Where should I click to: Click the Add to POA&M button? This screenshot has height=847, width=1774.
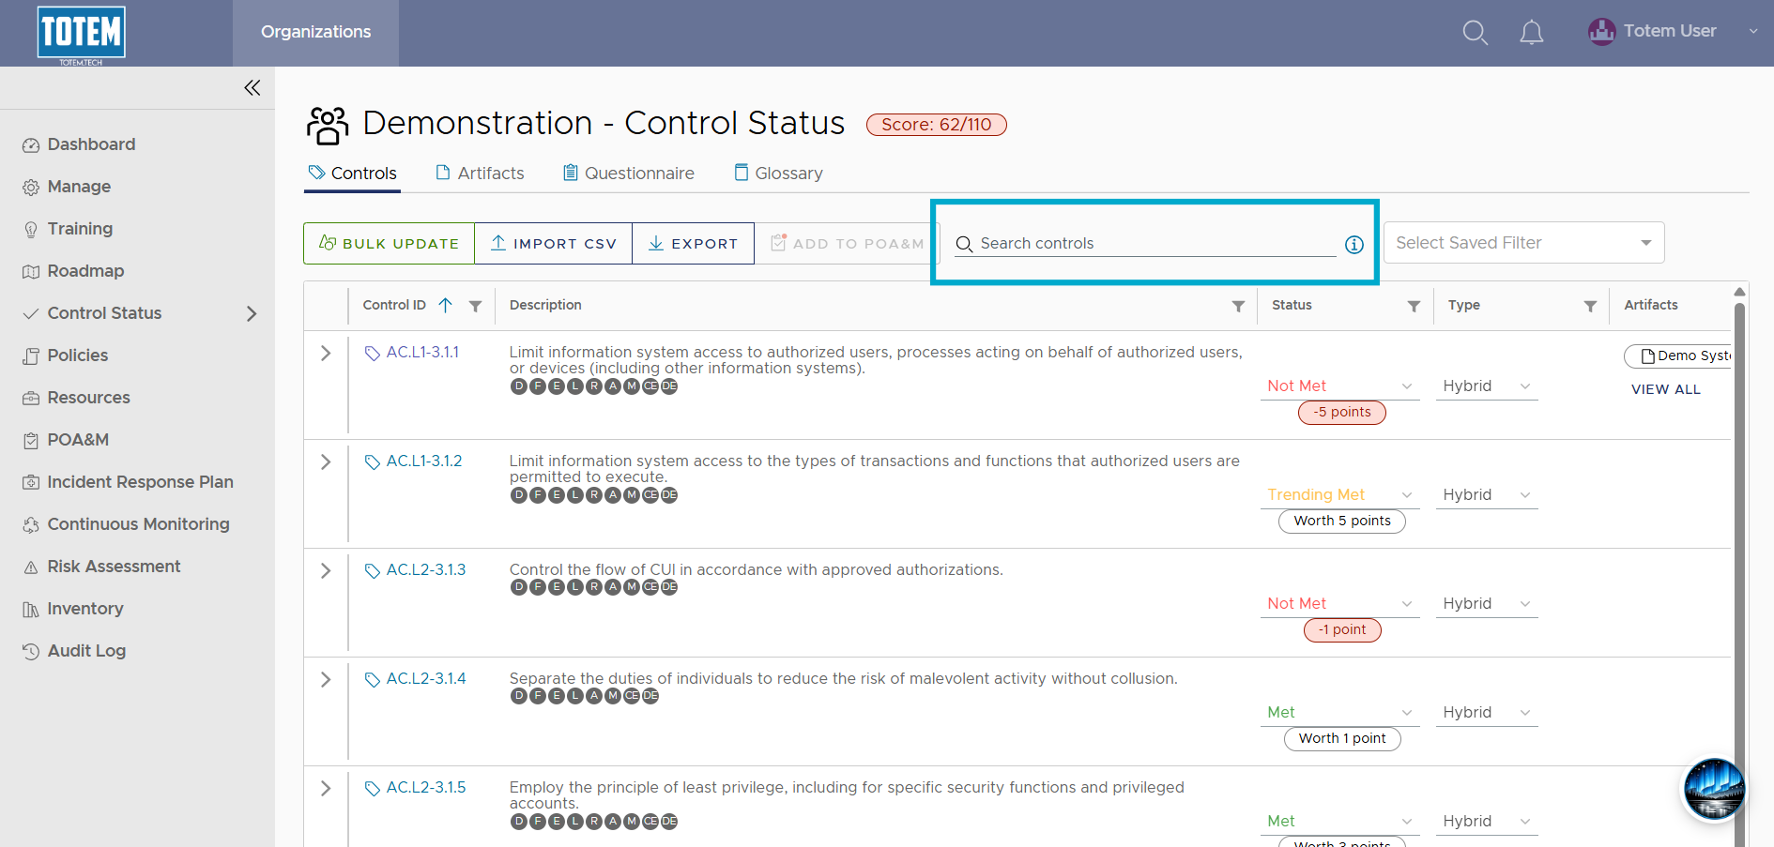point(847,244)
